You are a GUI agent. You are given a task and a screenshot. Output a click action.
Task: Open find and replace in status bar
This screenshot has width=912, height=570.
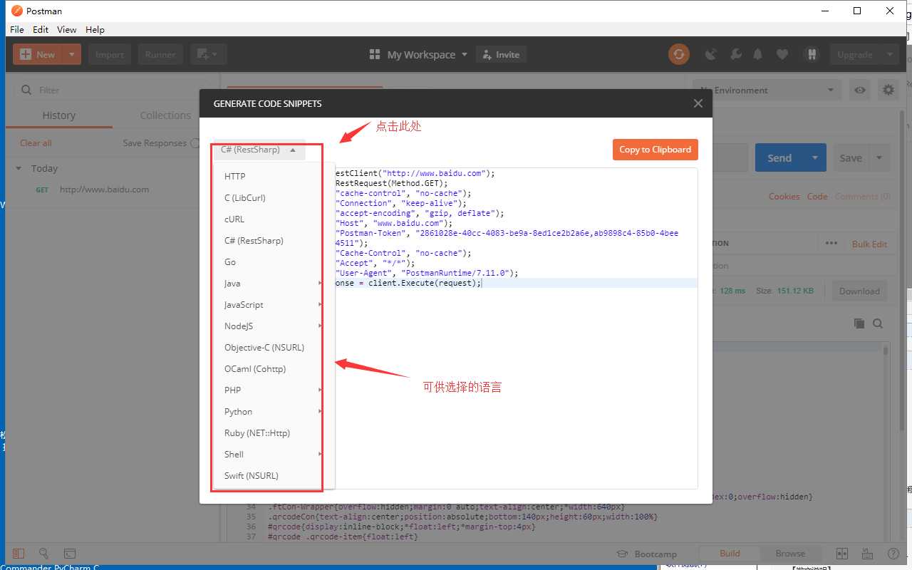(43, 554)
